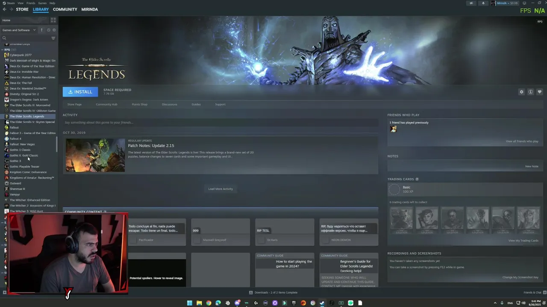Select Cyberpunk 2077 in the library
The image size is (547, 307).
21,55
